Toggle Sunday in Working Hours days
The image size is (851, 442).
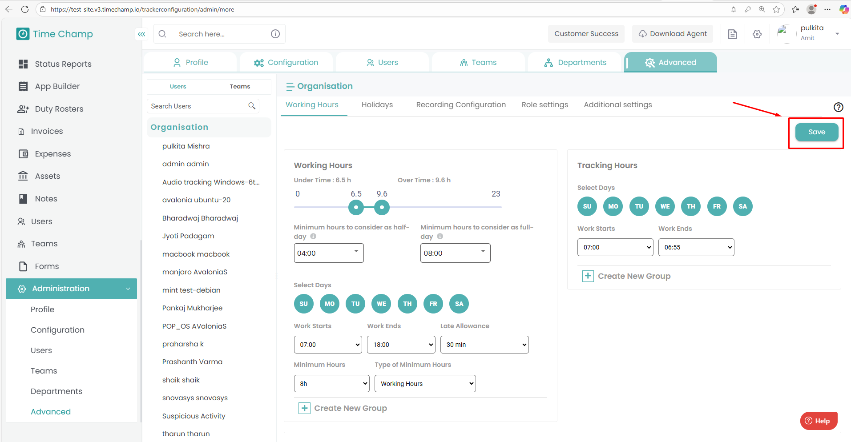(x=303, y=304)
